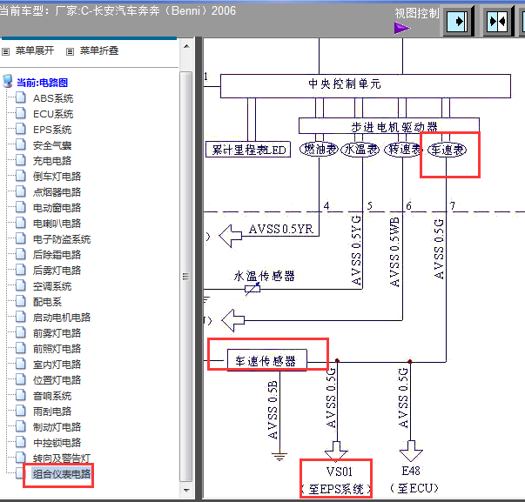This screenshot has height=502, width=525.
Task: Click the 累计里程表LED component
Action: click(248, 150)
